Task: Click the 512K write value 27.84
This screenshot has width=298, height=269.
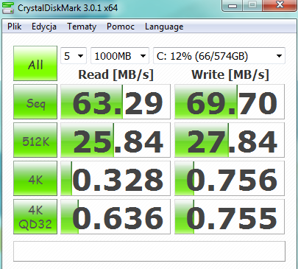Action: 230,140
